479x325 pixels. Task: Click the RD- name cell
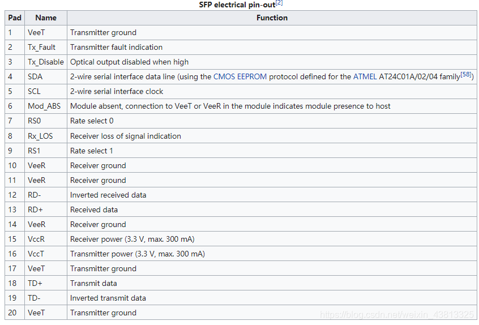coord(46,195)
